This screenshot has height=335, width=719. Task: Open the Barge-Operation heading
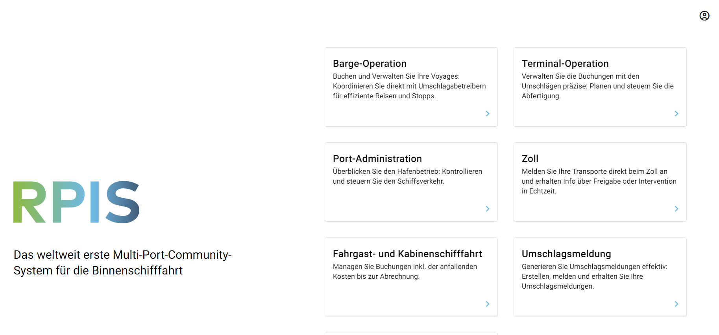point(370,64)
